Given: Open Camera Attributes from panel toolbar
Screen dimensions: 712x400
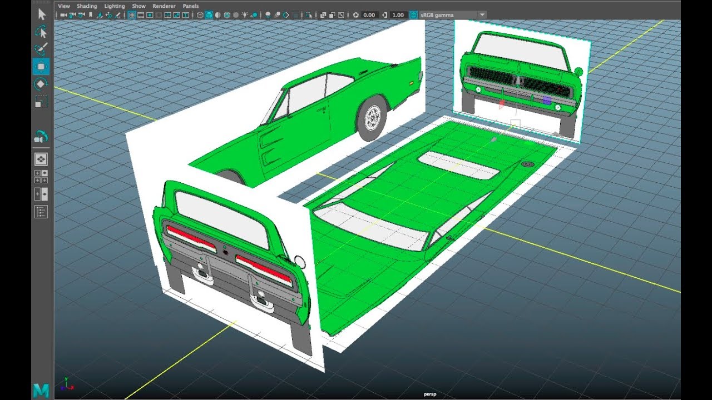Looking at the screenshot, I should tap(81, 15).
